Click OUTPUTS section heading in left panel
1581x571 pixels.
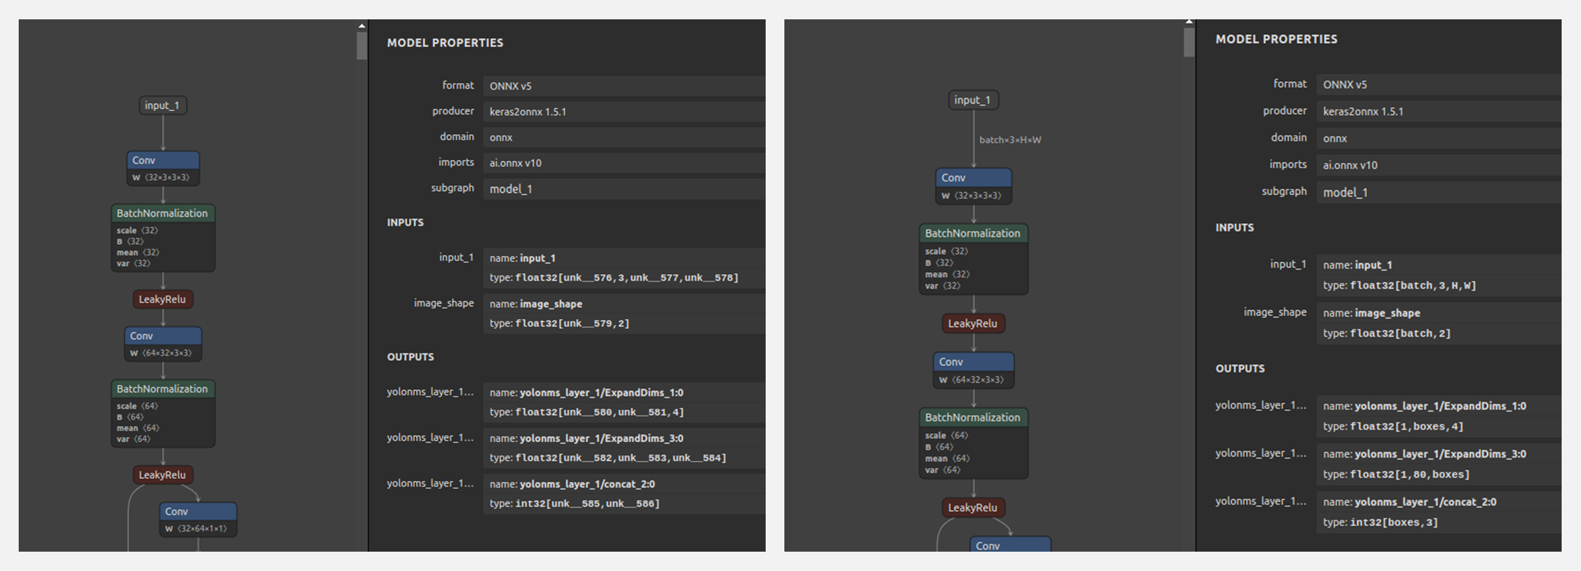pos(410,357)
